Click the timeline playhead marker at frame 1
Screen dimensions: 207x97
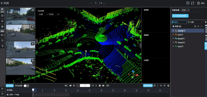coord(33,90)
